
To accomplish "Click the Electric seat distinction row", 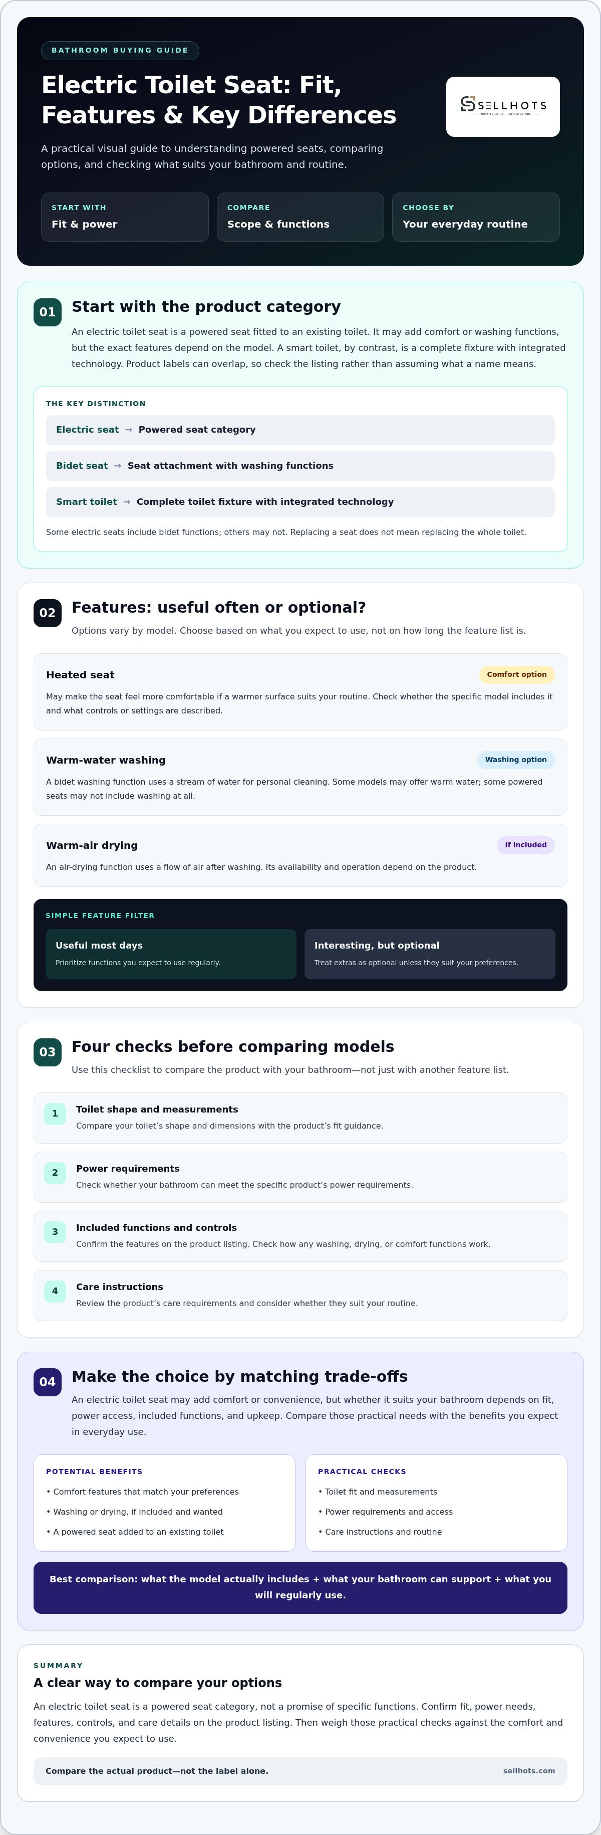I will coord(300,430).
